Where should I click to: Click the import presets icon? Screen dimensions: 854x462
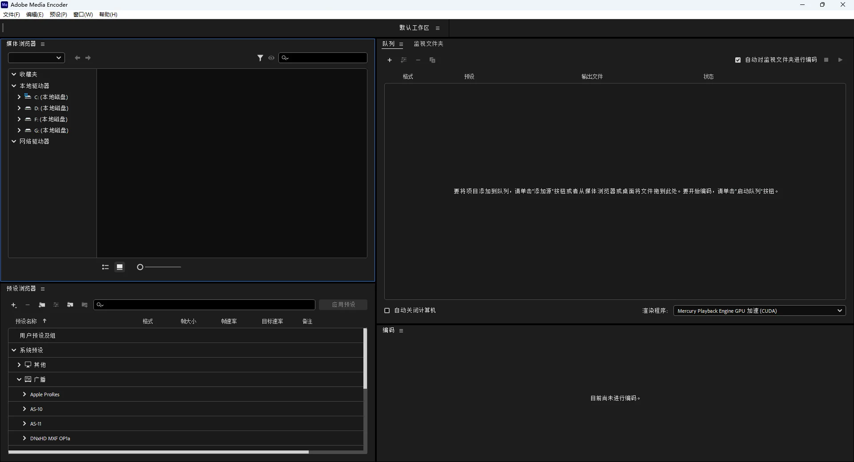pos(70,305)
